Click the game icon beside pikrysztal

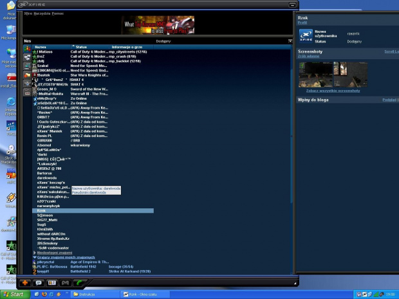pyautogui.click(x=35, y=262)
